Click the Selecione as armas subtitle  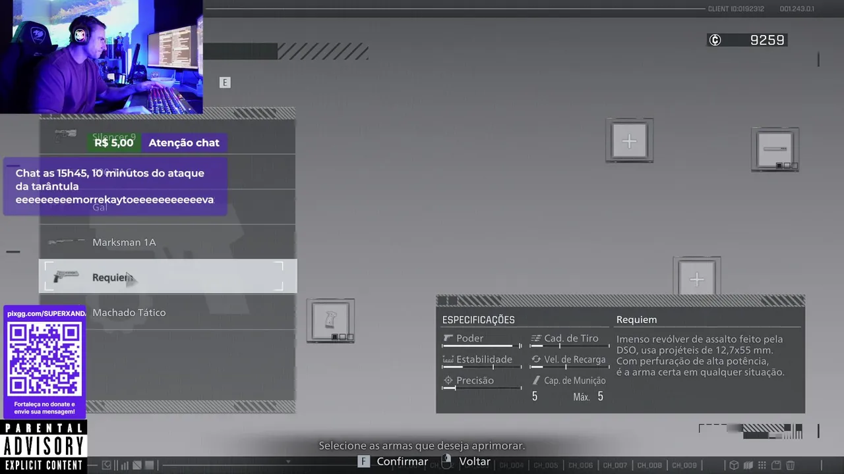coord(422,446)
